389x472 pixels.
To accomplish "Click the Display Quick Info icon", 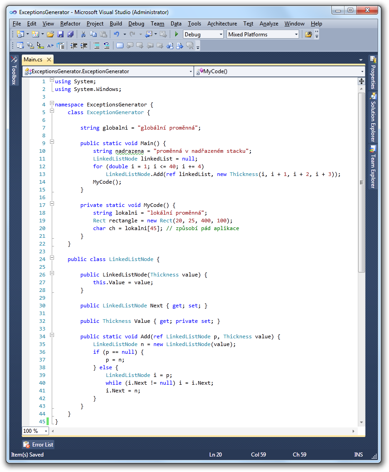I will click(x=40, y=46).
